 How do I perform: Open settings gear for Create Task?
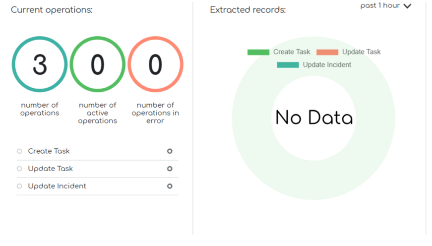click(x=170, y=151)
